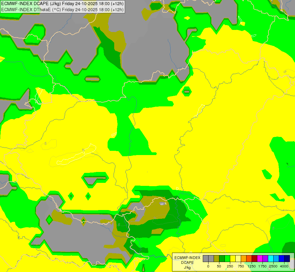Select the bright green legend swatch
This screenshot has width=295, height=272.
click(227, 258)
